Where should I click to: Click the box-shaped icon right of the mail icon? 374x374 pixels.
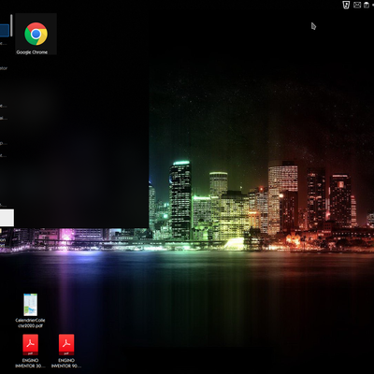coord(367,5)
